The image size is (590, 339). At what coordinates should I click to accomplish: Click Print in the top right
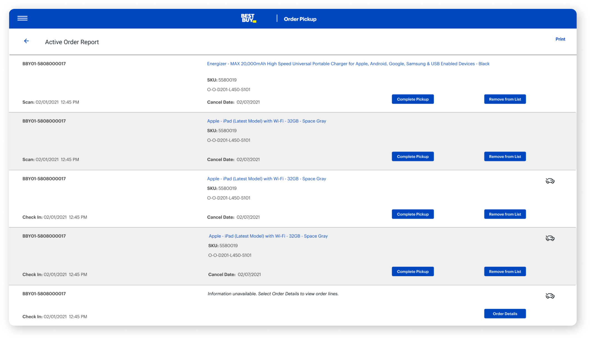(x=560, y=39)
